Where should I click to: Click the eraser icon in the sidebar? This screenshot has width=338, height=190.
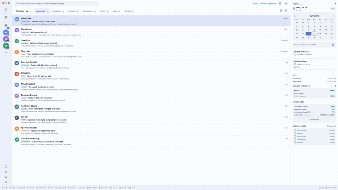tap(6, 172)
